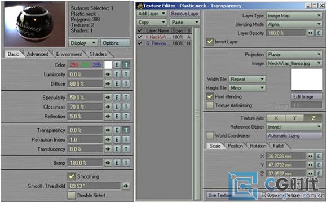The height and width of the screenshot is (203, 327).
Task: Click Bump texture T button
Action: click(x=126, y=163)
